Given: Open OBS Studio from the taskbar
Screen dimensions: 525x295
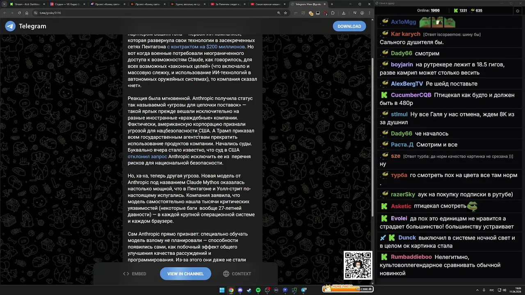Looking at the screenshot, I should tap(267, 290).
